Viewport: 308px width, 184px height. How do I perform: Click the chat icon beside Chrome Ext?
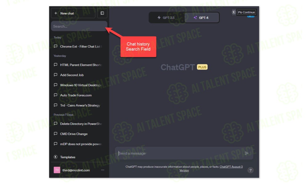55,46
